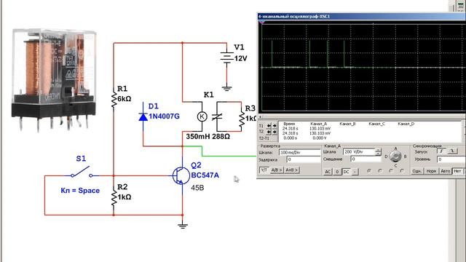This screenshot has height=262, width=466.
Task: Click the '350mH 288Ω' relay label
Action: [208, 137]
